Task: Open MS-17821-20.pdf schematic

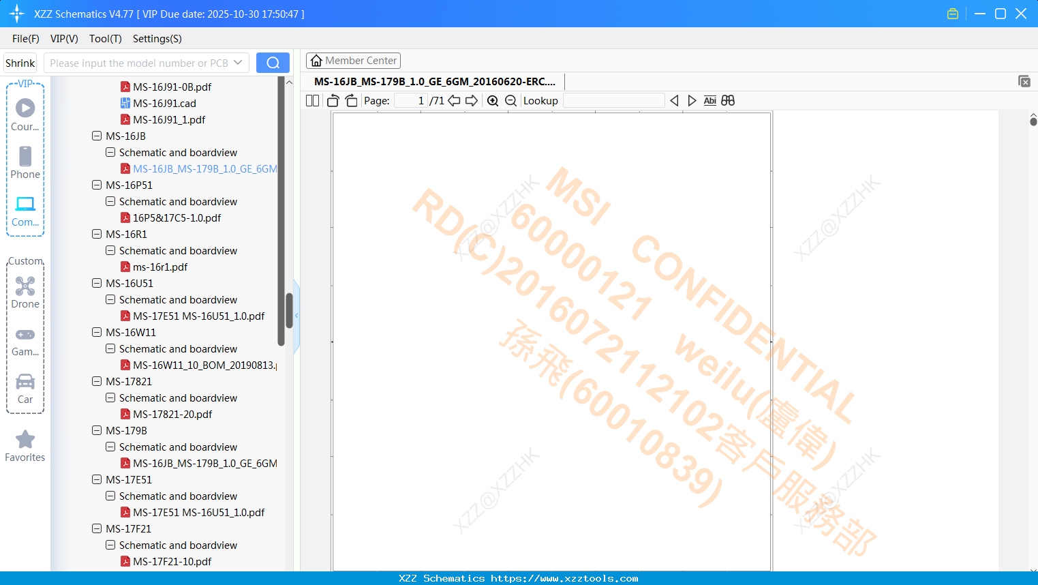Action: pyautogui.click(x=166, y=415)
